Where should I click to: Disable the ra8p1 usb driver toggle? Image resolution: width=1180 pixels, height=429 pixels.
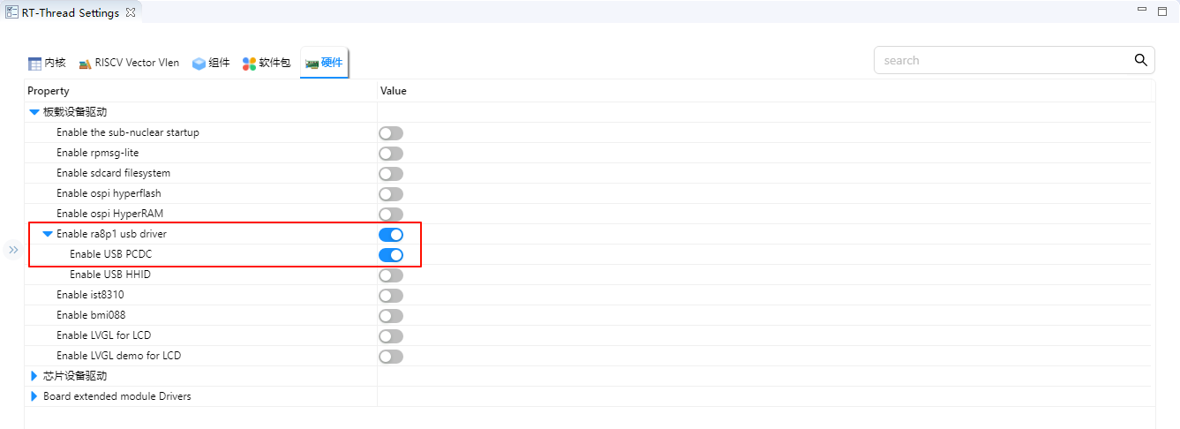[391, 235]
